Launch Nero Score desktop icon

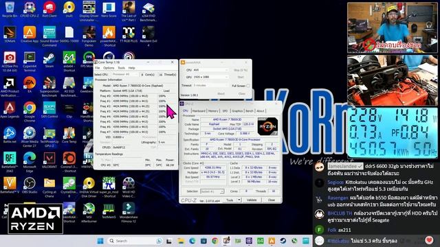point(109,10)
